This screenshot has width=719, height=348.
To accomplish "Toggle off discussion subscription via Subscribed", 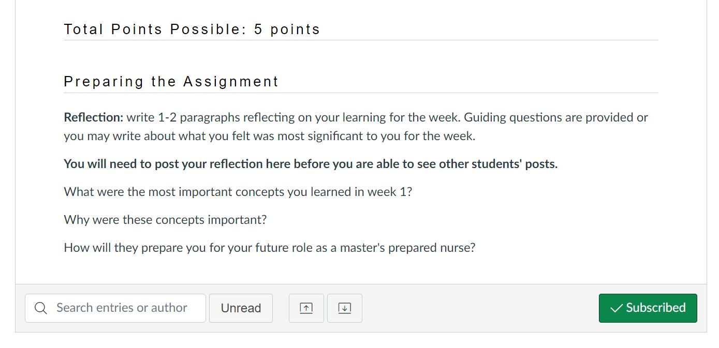I will point(648,308).
